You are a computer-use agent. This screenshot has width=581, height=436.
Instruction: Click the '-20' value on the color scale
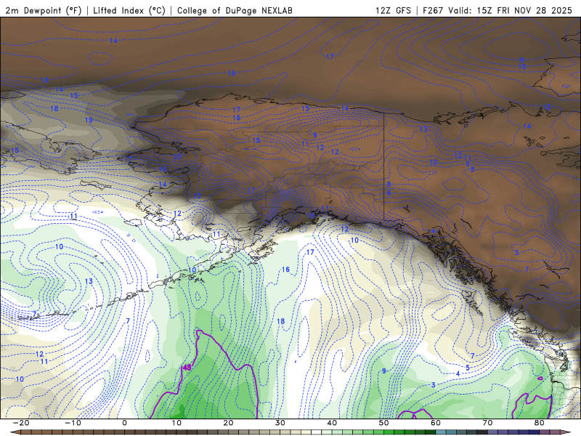click(x=21, y=423)
